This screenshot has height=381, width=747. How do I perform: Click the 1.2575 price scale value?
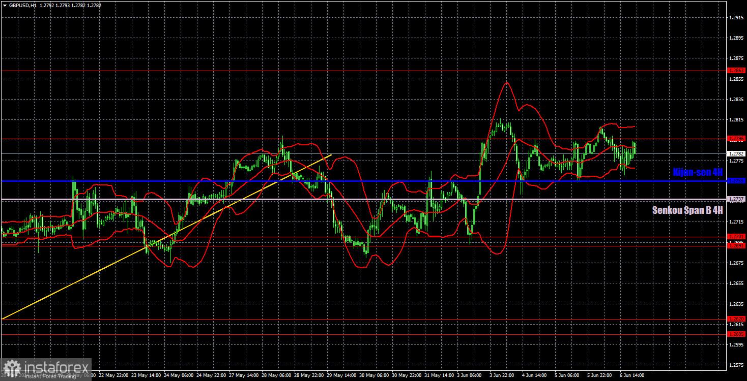[x=736, y=365]
